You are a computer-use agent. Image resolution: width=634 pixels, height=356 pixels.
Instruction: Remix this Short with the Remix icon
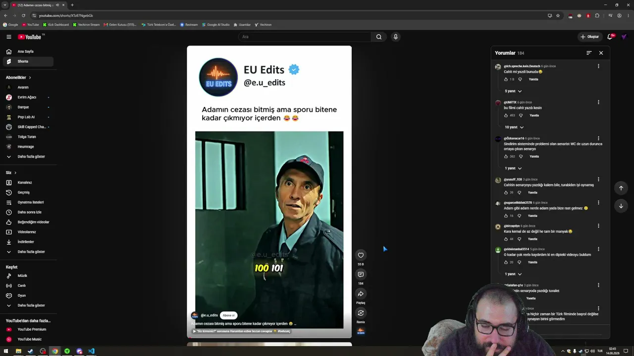[361, 313]
